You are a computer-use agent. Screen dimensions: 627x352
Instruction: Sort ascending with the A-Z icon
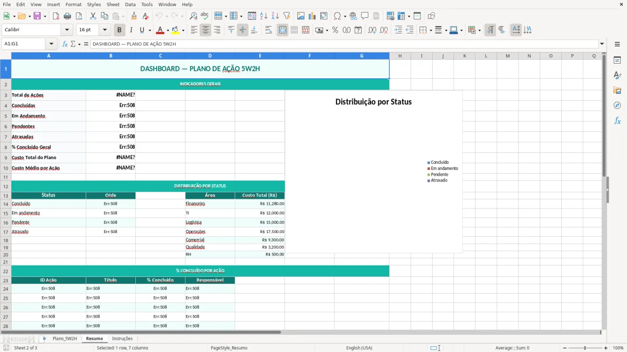click(264, 16)
